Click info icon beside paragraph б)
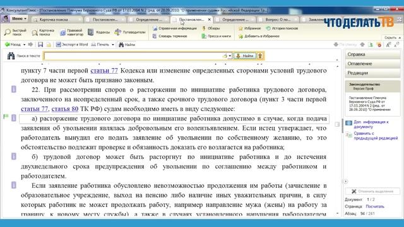The width and height of the screenshot is (404, 227). pyautogui.click(x=14, y=156)
